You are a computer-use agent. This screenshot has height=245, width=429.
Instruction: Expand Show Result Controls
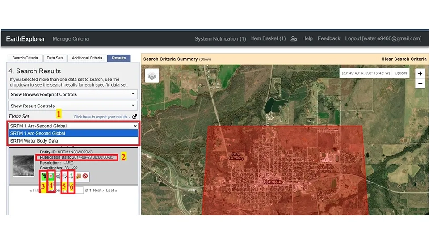click(73, 106)
